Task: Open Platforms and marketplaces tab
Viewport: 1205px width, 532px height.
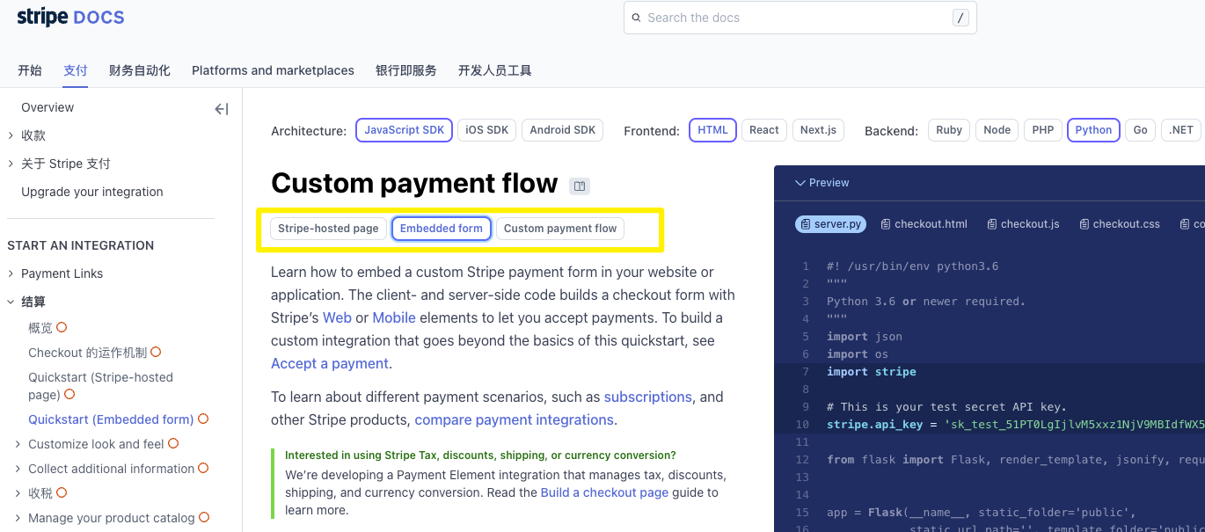Action: pos(273,70)
